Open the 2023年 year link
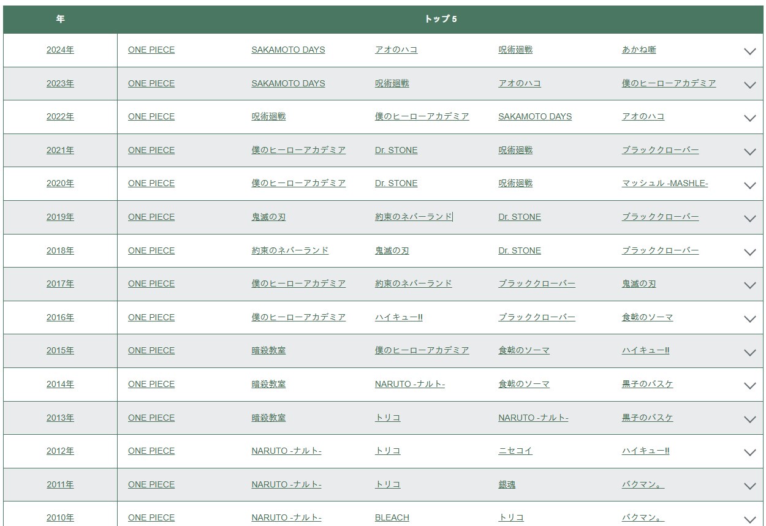 [x=60, y=83]
